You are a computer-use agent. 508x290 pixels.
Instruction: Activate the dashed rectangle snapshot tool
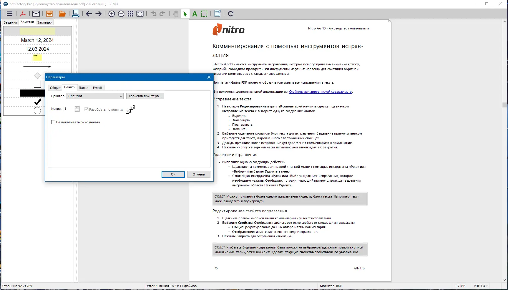pos(204,14)
